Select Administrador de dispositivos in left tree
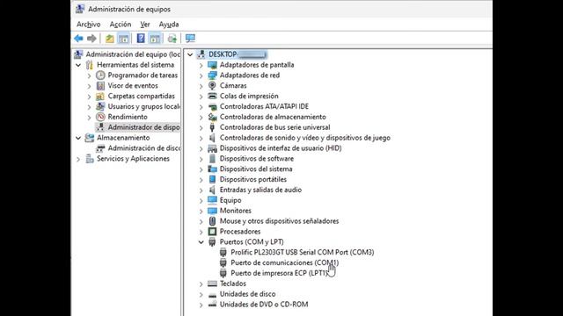 pyautogui.click(x=143, y=127)
